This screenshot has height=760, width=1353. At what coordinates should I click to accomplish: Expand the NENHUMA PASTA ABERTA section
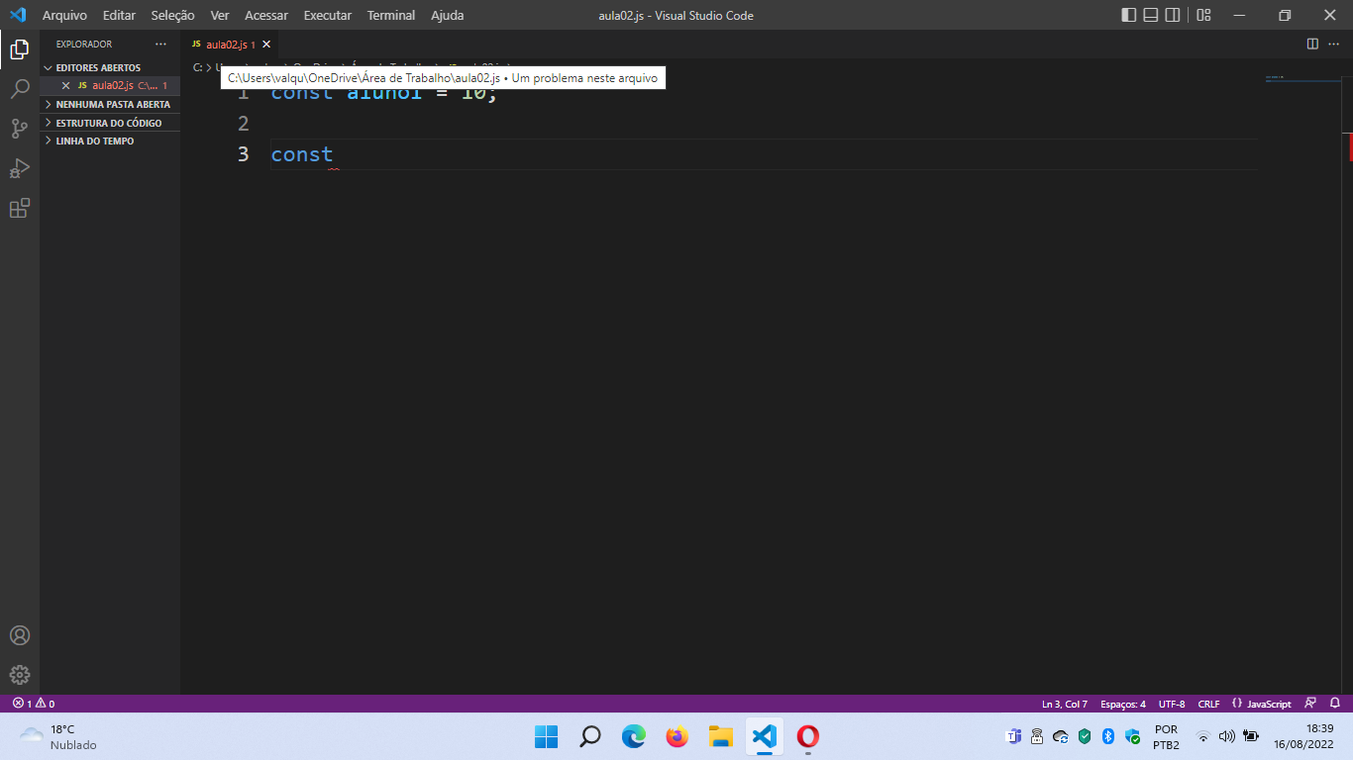[x=110, y=104]
